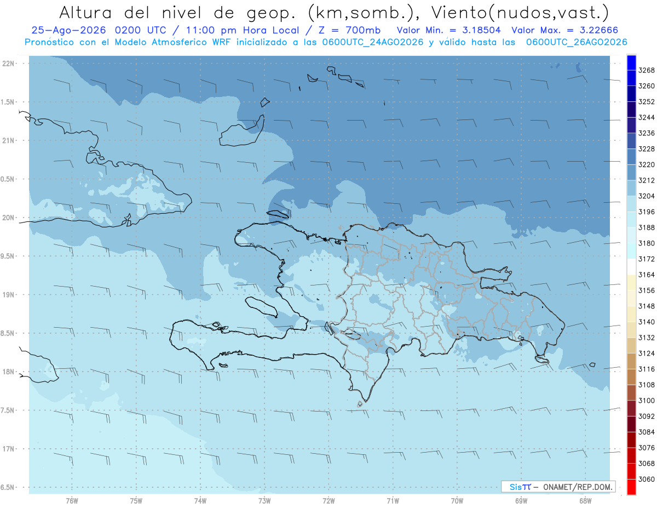Image resolution: width=657 pixels, height=508 pixels.
Task: Click the longitude label 70W
Action: click(457, 501)
